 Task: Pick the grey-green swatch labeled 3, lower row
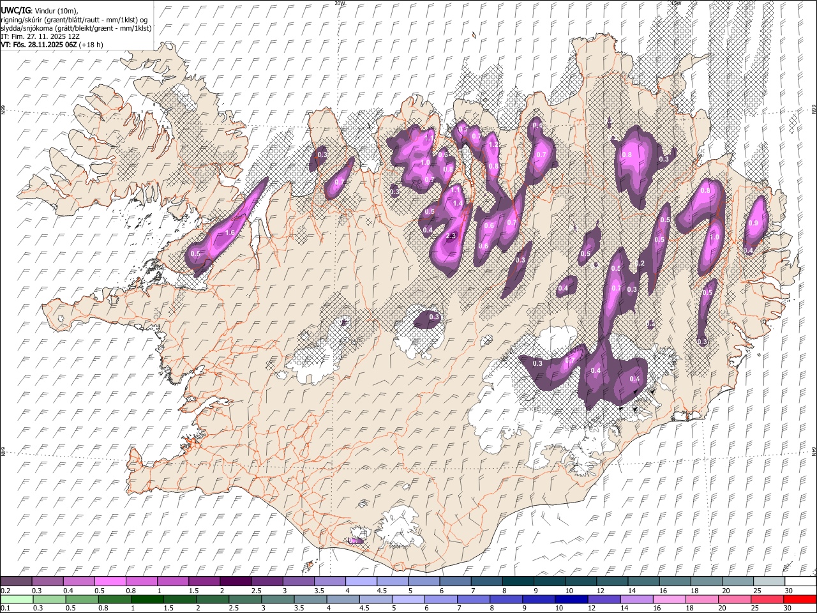pos(277,600)
